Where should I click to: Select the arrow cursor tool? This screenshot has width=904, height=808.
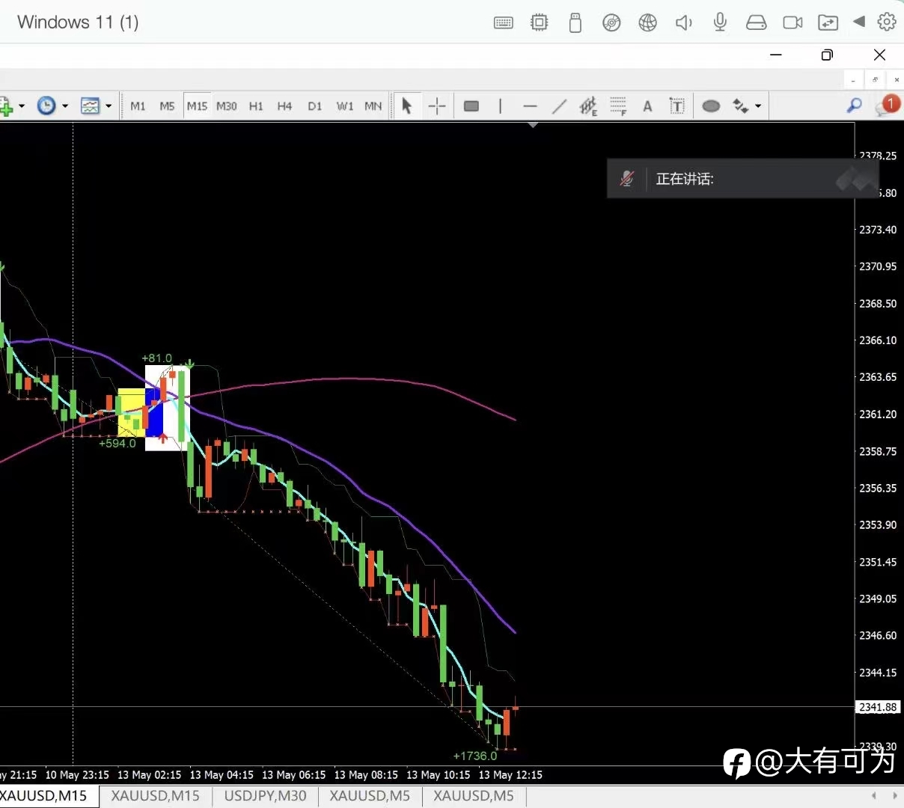[407, 106]
